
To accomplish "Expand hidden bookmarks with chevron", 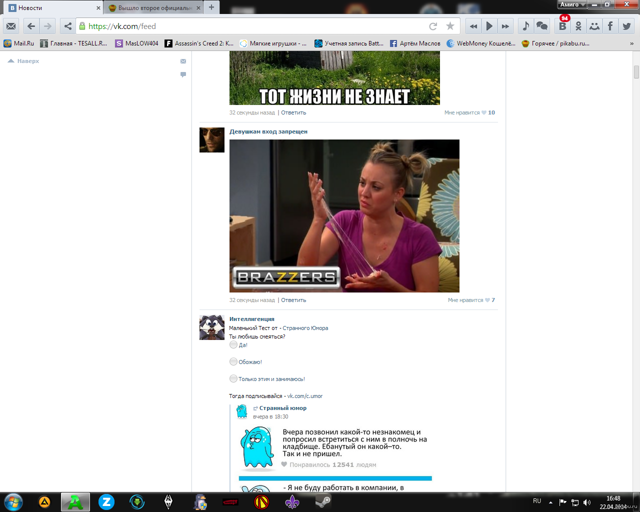I will tap(631, 43).
